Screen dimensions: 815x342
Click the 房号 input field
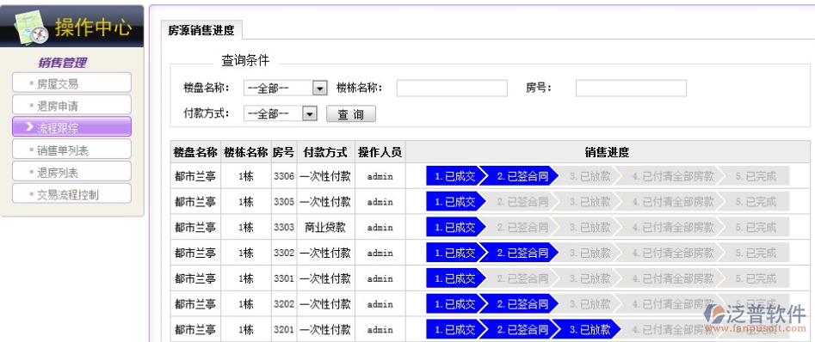pos(631,89)
